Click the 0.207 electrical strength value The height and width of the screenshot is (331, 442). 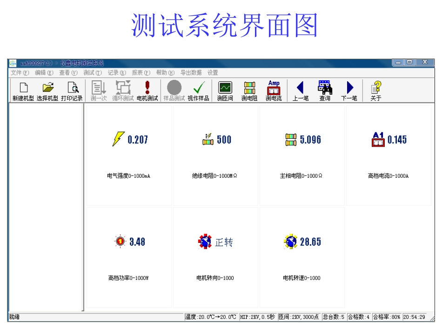[x=138, y=139]
